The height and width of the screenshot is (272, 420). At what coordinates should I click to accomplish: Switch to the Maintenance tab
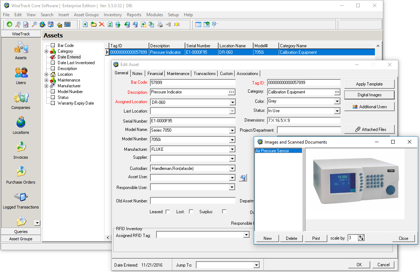(178, 74)
